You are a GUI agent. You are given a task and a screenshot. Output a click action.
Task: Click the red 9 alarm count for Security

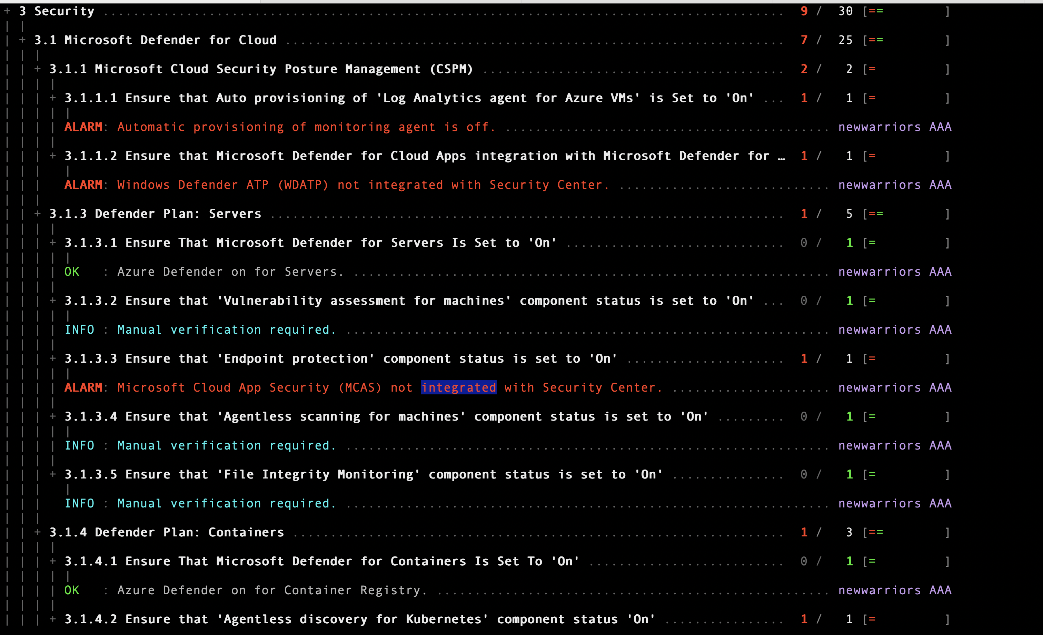(x=804, y=11)
